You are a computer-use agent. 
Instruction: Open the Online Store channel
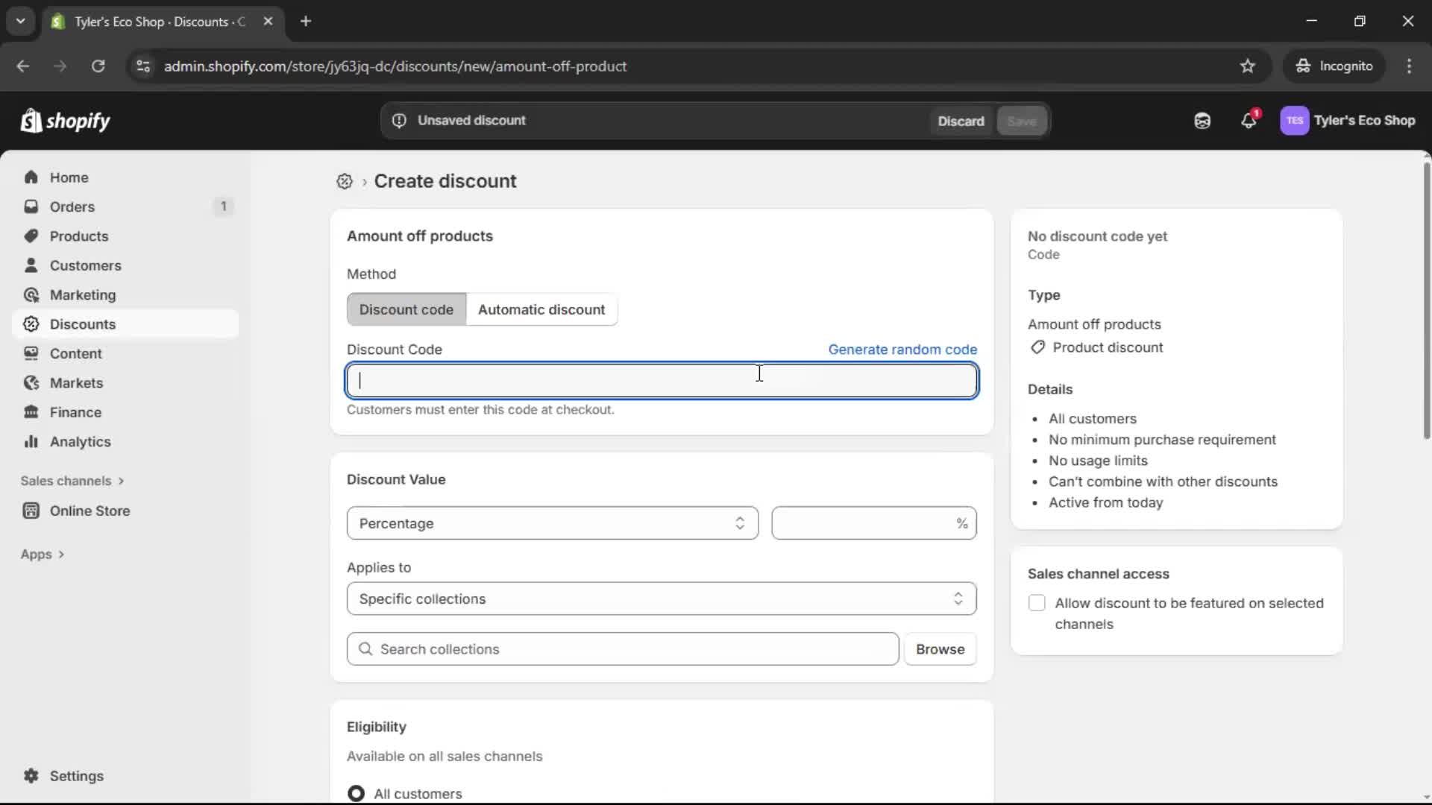[89, 511]
